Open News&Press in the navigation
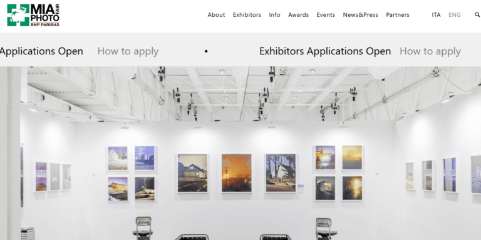 361,15
